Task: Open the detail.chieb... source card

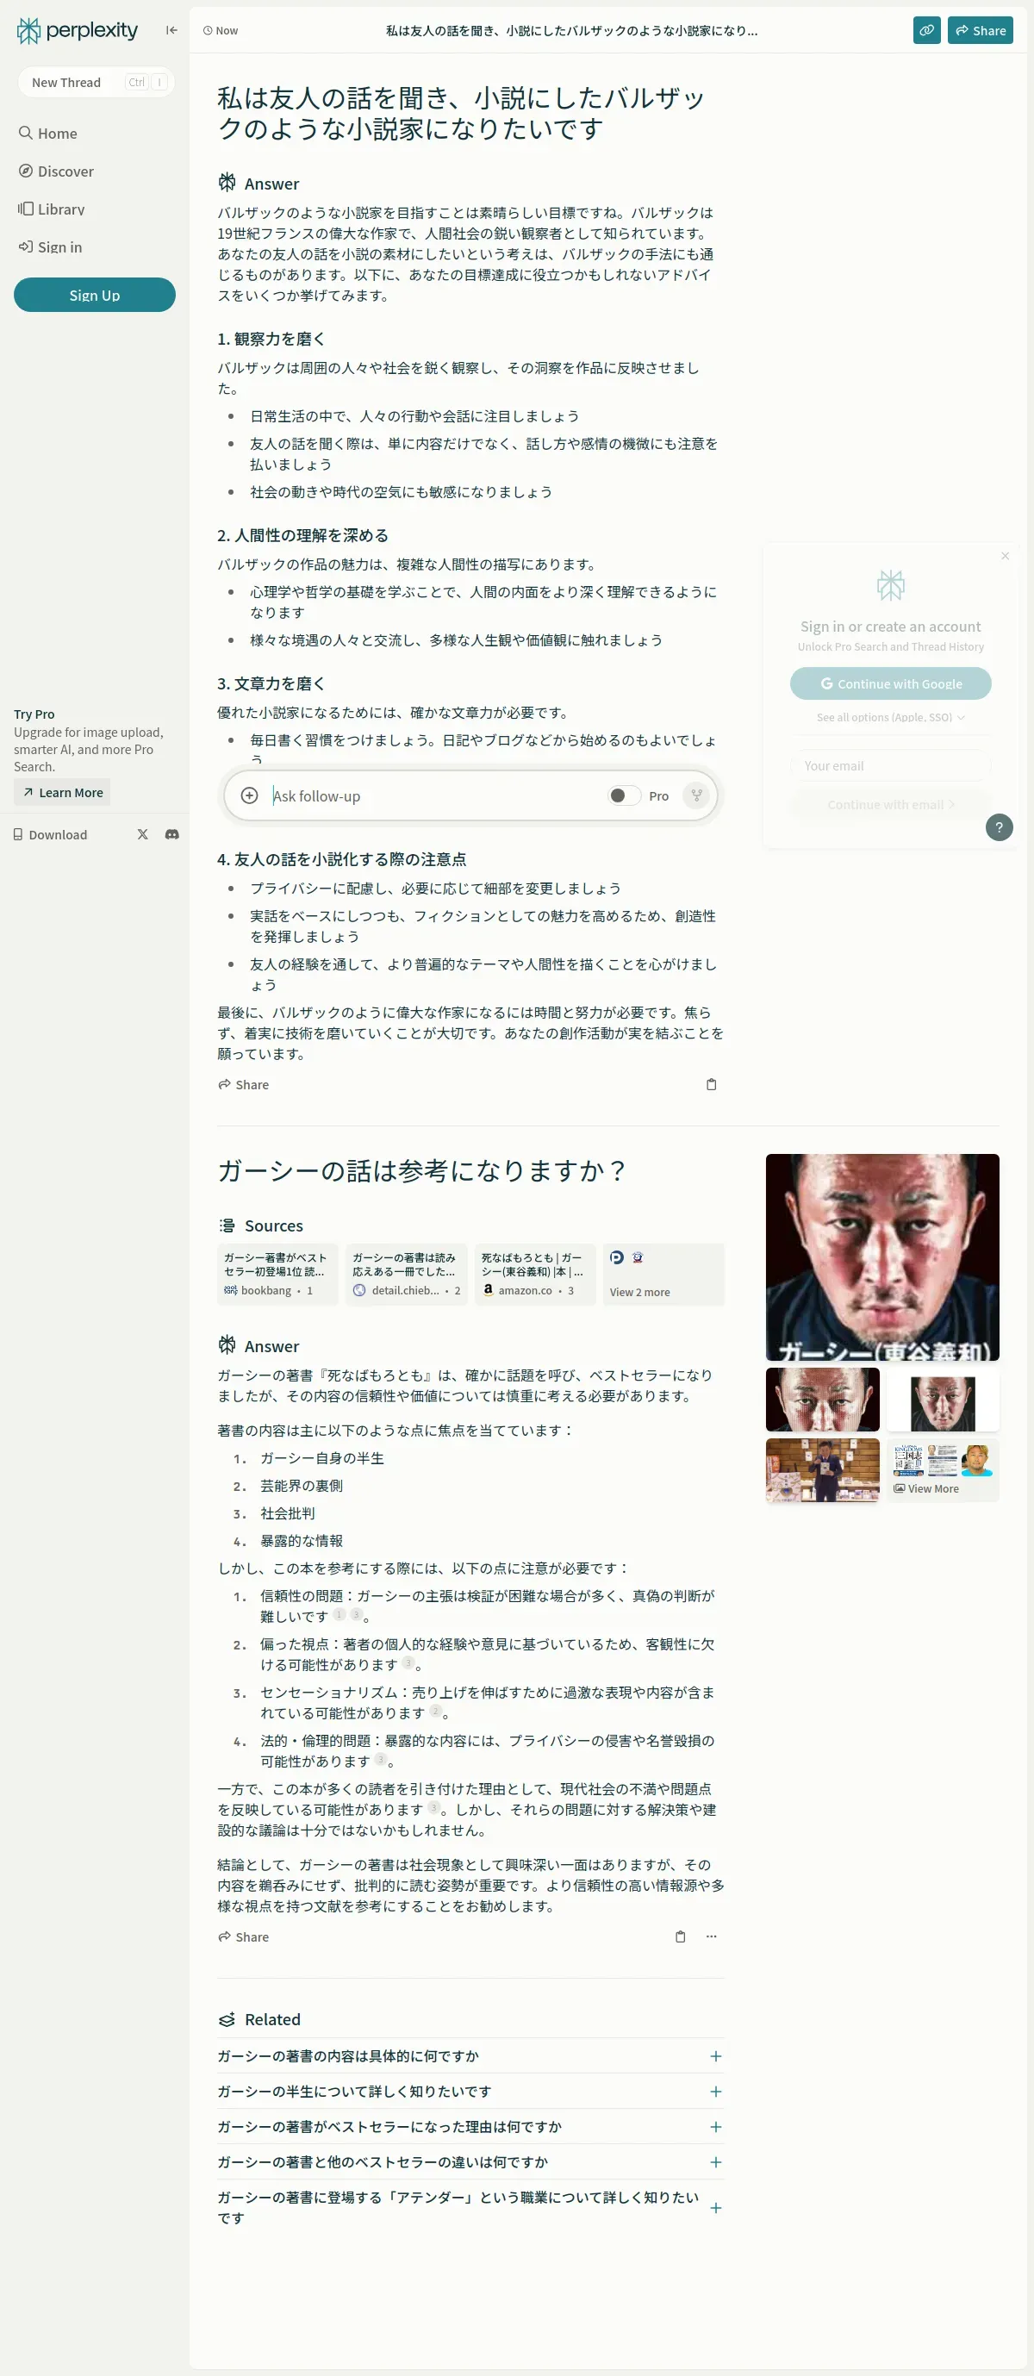Action: tap(407, 1275)
